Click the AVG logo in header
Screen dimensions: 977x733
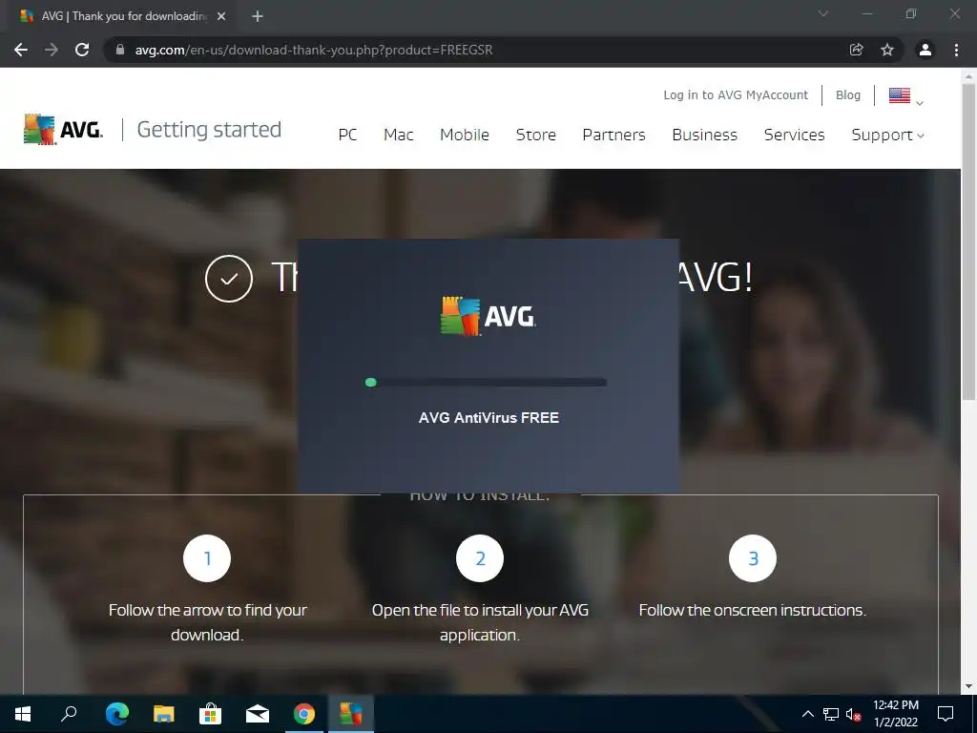pyautogui.click(x=64, y=129)
